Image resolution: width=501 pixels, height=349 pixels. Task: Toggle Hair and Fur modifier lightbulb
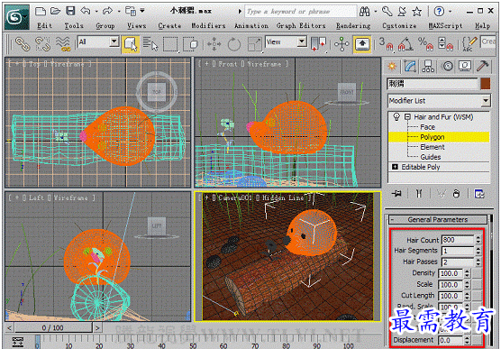coord(396,116)
